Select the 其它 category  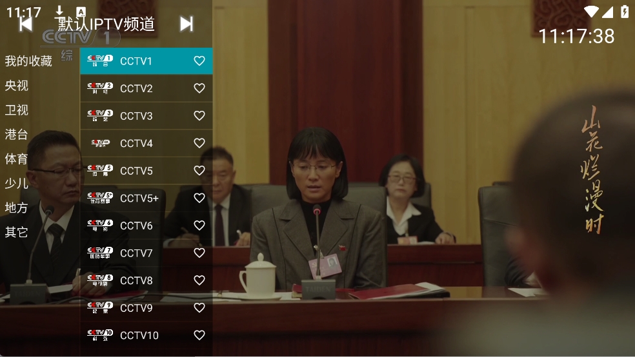[x=17, y=232]
